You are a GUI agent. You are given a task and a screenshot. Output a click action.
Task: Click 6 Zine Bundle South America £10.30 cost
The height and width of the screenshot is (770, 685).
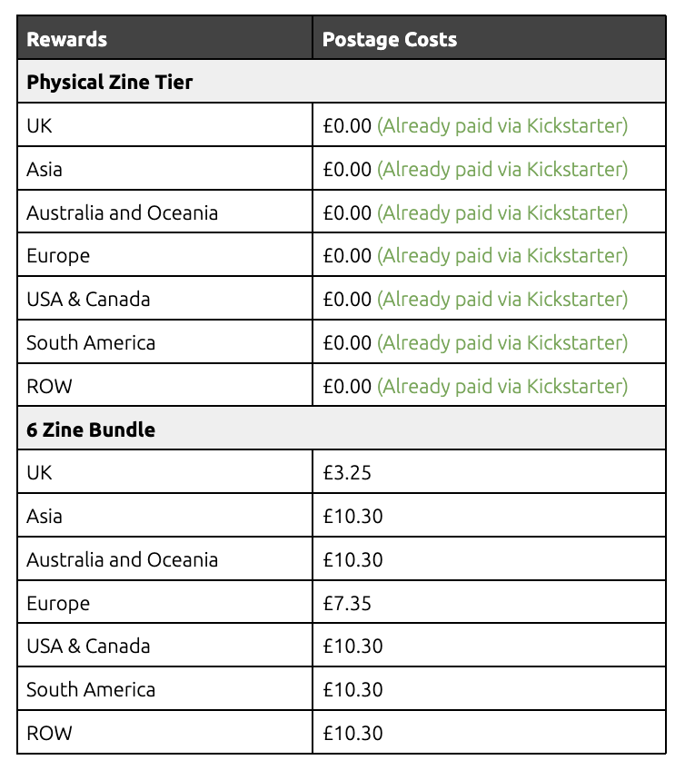click(352, 689)
